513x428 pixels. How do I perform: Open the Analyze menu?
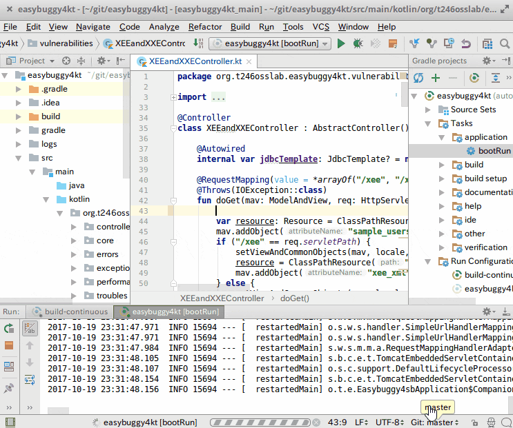(164, 27)
